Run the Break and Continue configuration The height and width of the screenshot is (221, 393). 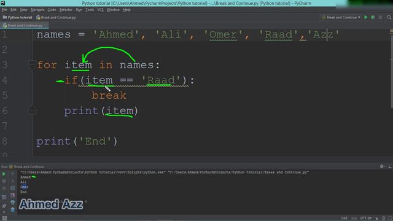pyautogui.click(x=366, y=17)
